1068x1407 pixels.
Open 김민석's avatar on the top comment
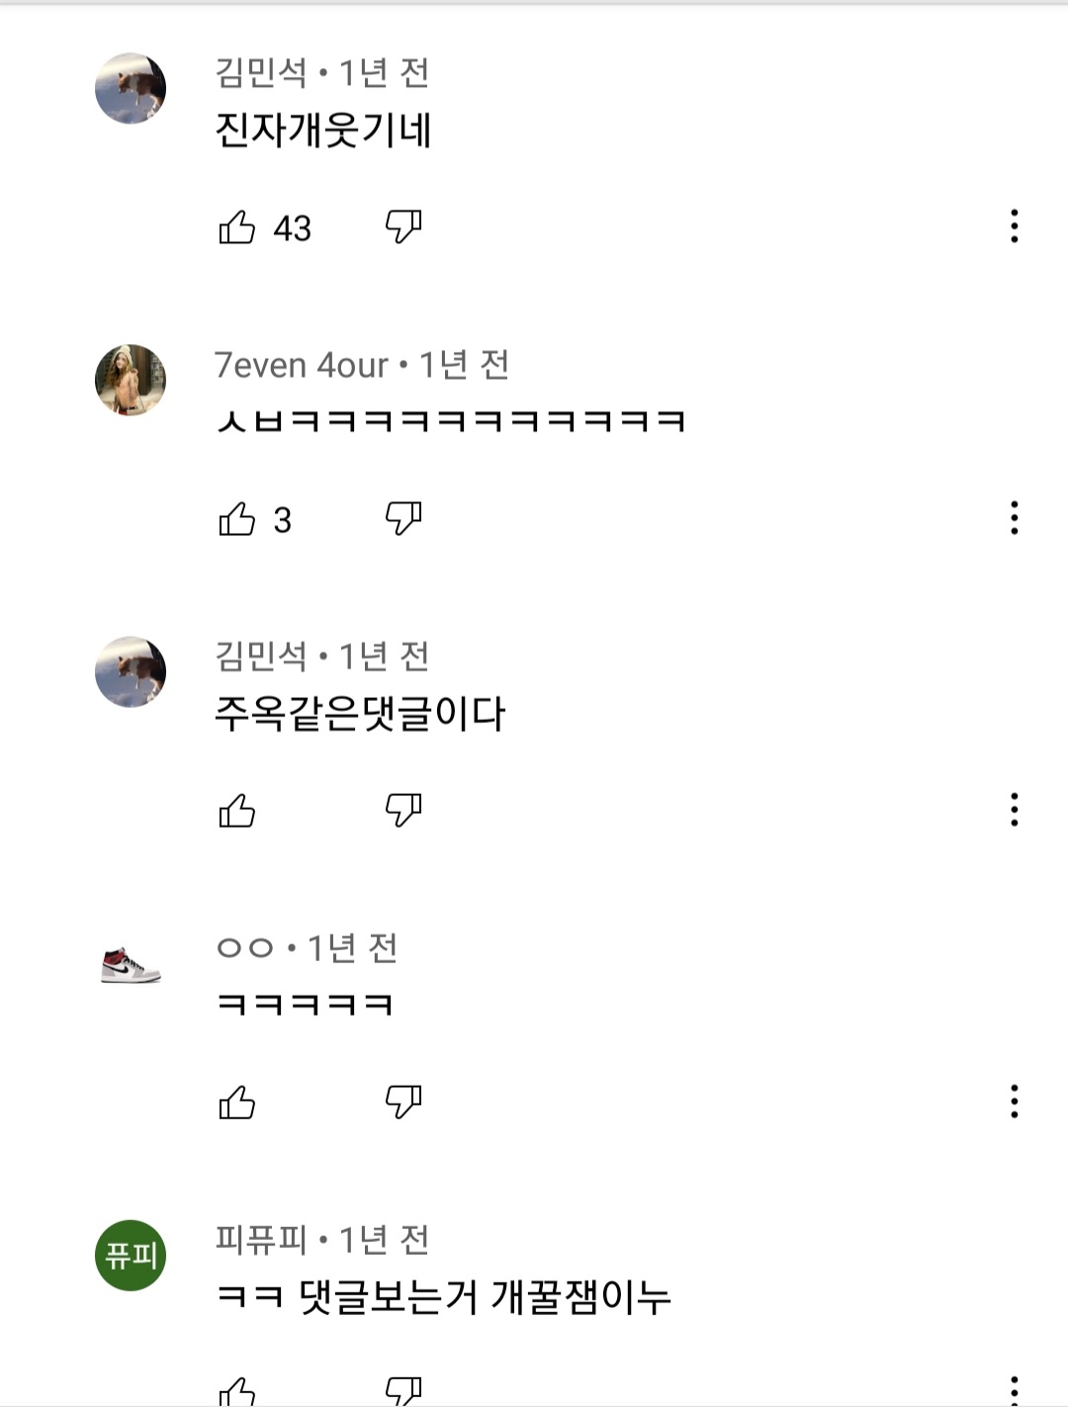pos(131,88)
